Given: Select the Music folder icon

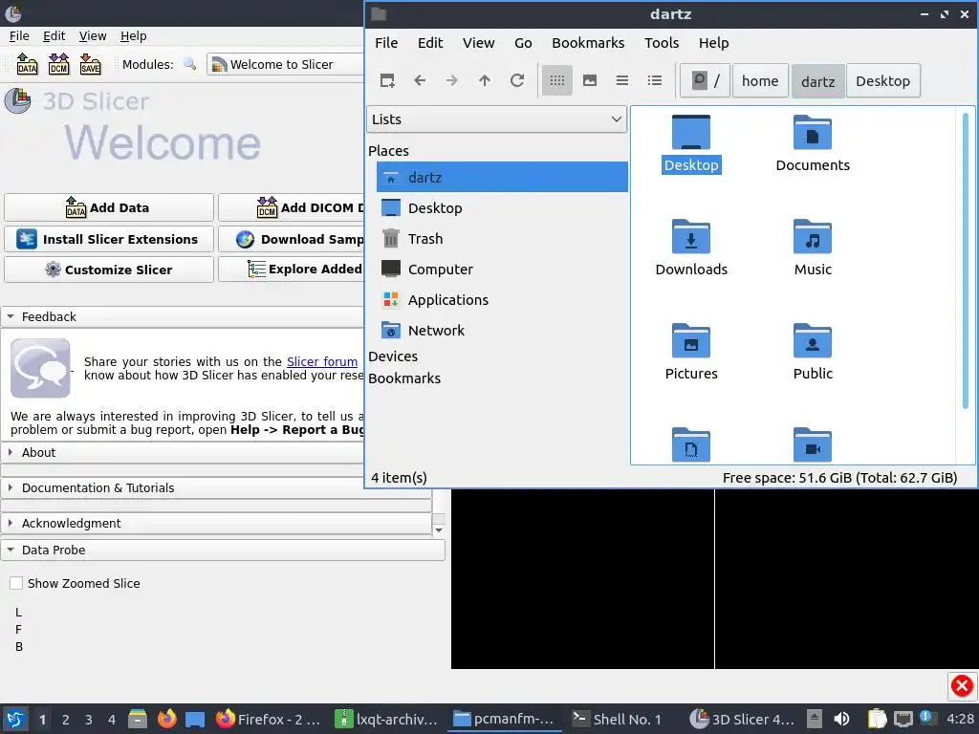Looking at the screenshot, I should tap(813, 236).
